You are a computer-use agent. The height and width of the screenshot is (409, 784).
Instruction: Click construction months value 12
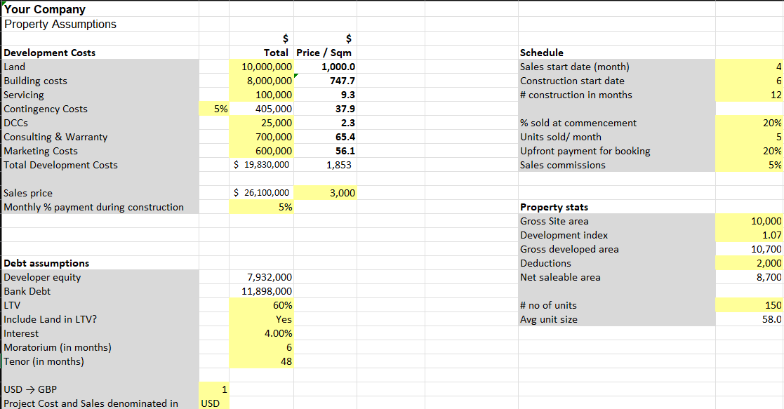(x=750, y=95)
